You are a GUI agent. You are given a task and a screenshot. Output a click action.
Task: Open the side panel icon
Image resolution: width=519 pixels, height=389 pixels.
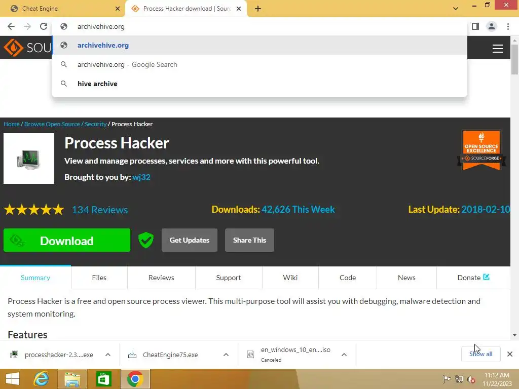475,26
